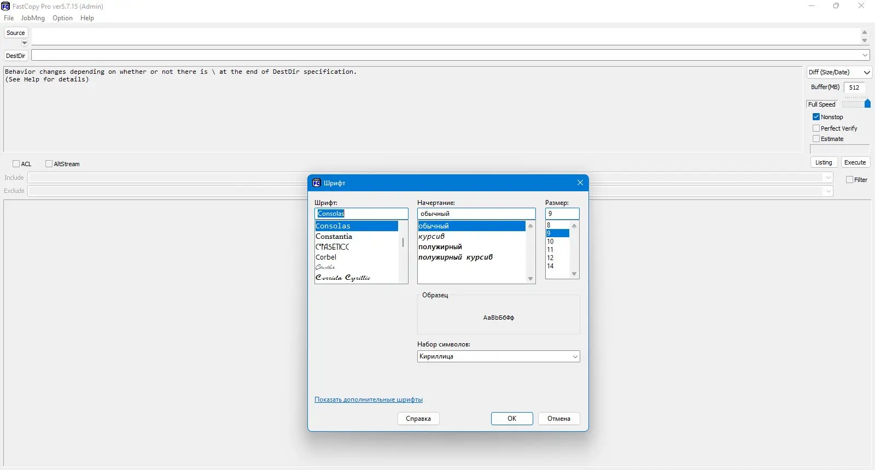The height and width of the screenshot is (470, 875).
Task: Enable the Filter checkbox
Action: click(x=850, y=180)
